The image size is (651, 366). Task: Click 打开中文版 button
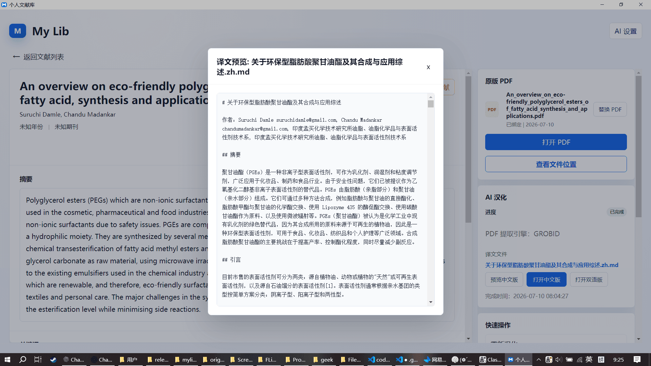[546, 280]
